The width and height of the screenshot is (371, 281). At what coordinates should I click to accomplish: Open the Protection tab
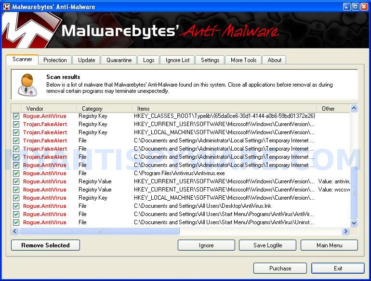click(55, 60)
